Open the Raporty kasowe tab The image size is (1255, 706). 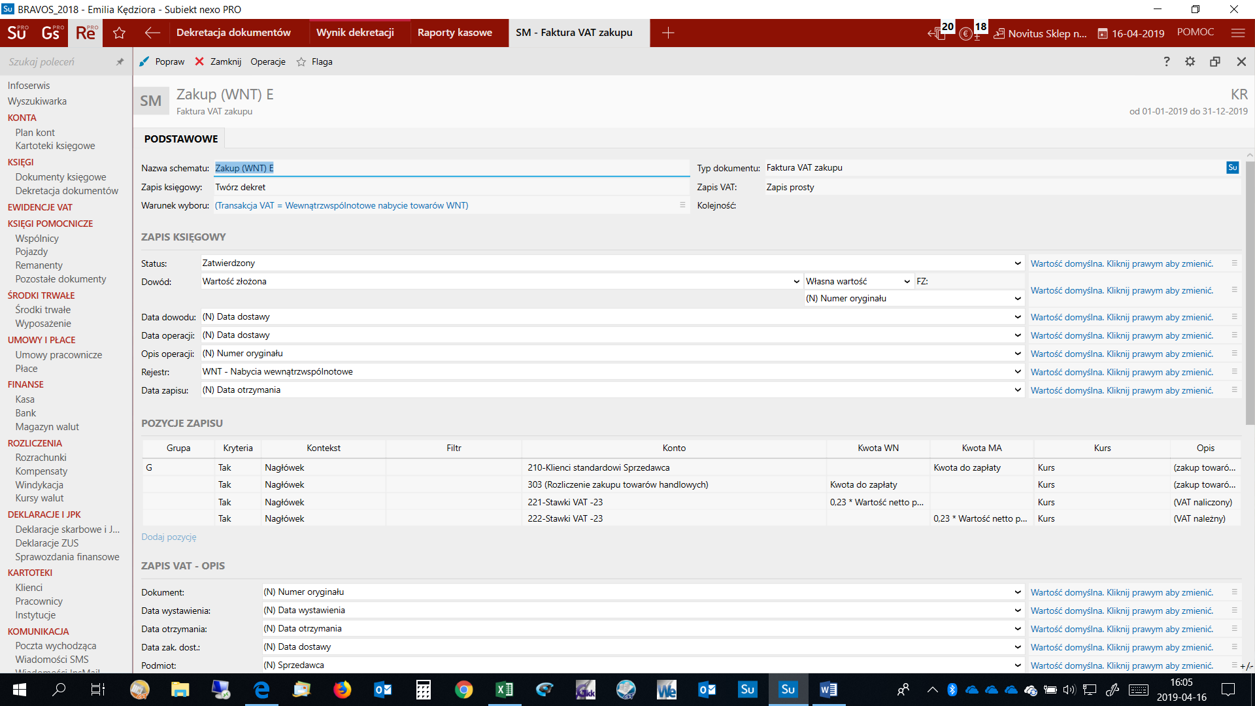pos(454,33)
